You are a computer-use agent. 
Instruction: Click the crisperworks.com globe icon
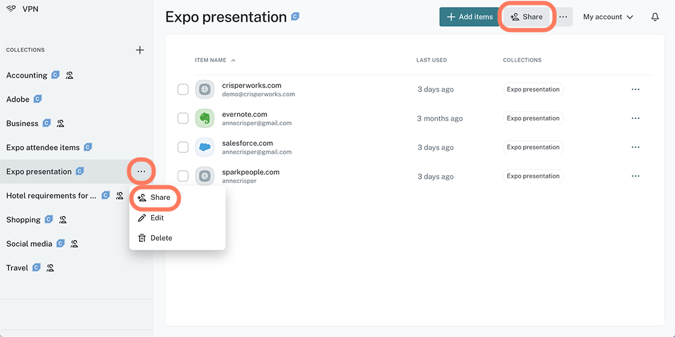[x=205, y=90]
